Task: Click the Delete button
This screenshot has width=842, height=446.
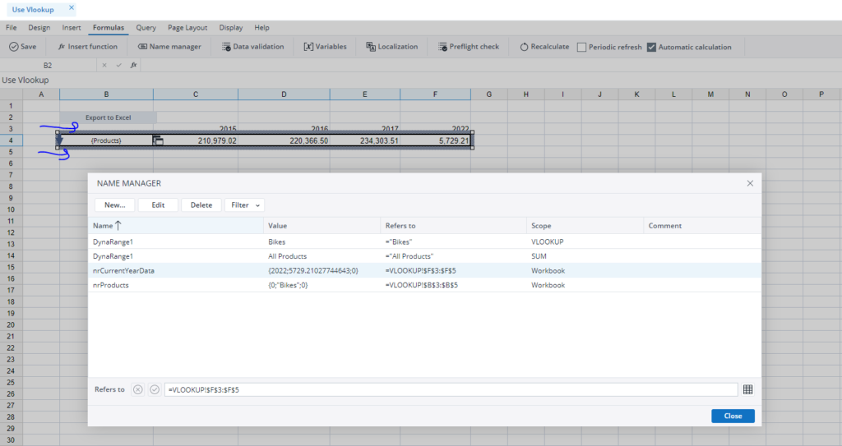Action: tap(201, 205)
